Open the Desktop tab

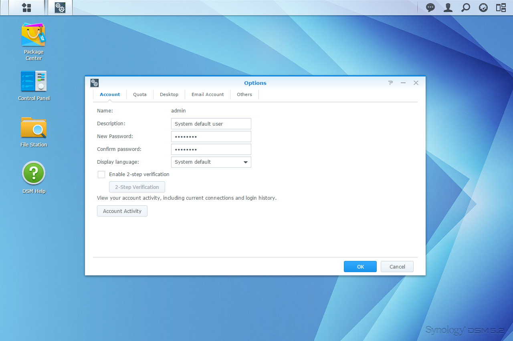(169, 94)
